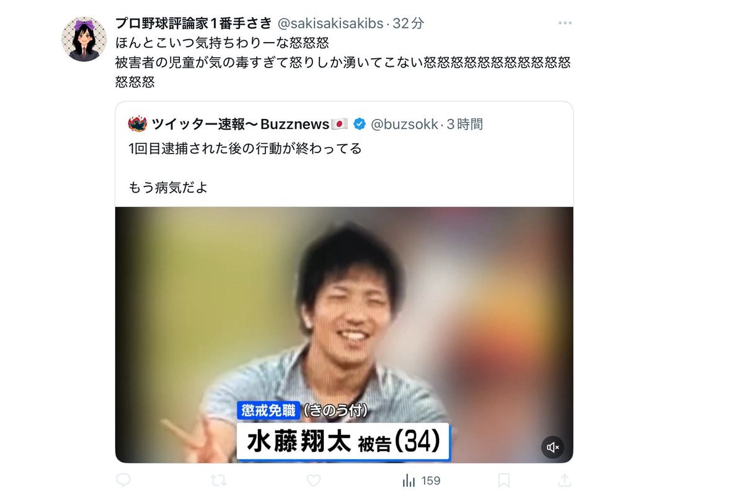744x498 pixels.
Task: Unmute the video with speaker icon
Action: (x=553, y=447)
